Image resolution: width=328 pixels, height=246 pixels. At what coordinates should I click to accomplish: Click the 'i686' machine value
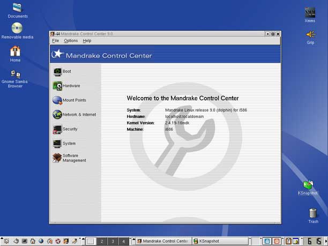tap(169, 130)
